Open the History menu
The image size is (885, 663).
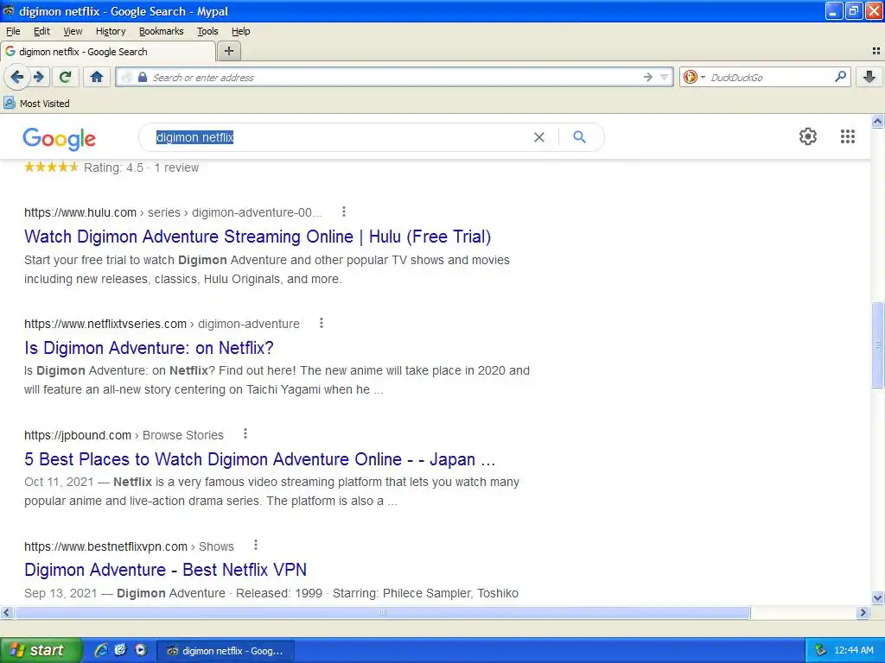(111, 31)
